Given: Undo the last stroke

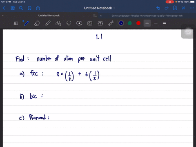Looking at the screenshot, I should click(158, 8).
